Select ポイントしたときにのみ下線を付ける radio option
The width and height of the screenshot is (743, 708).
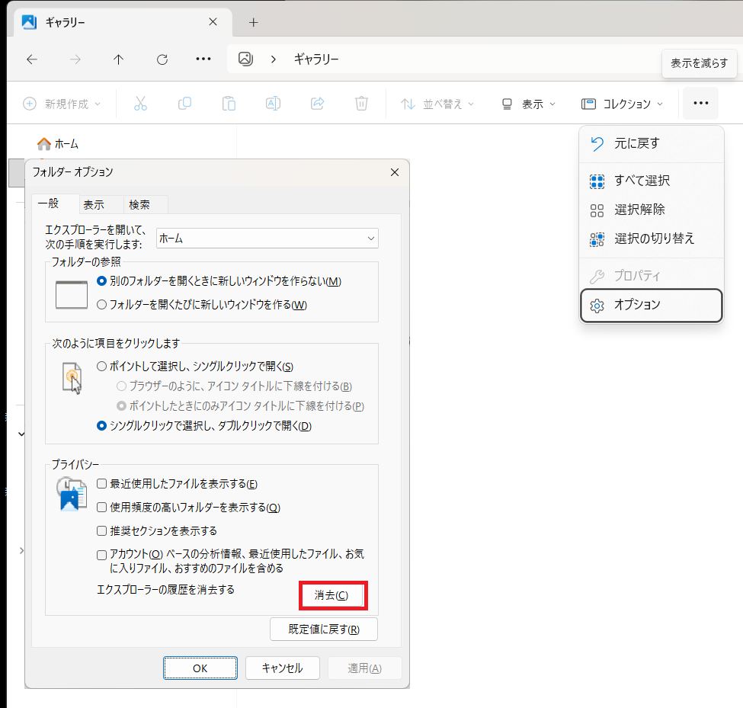point(240,406)
